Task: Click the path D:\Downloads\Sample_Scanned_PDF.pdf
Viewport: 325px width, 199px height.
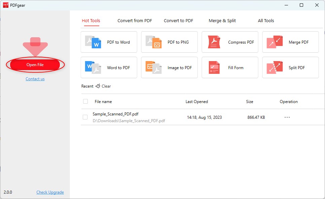Action: point(129,121)
